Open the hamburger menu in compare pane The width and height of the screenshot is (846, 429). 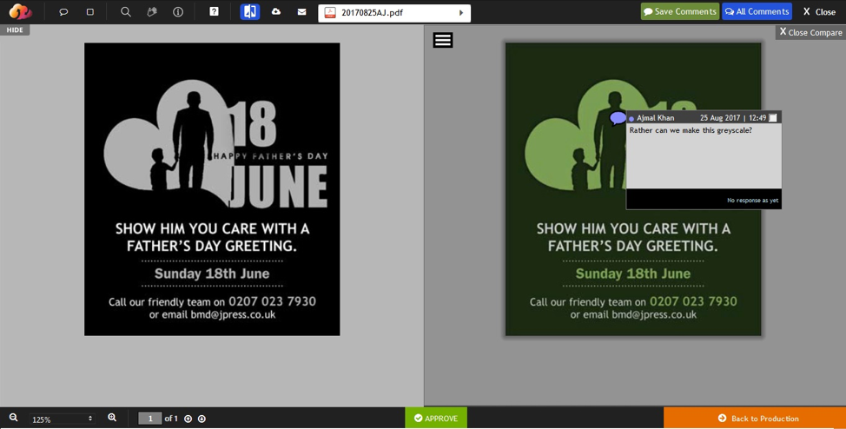443,40
